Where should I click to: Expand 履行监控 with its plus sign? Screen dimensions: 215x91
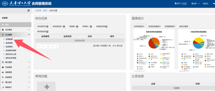pyautogui.click(x=29, y=82)
